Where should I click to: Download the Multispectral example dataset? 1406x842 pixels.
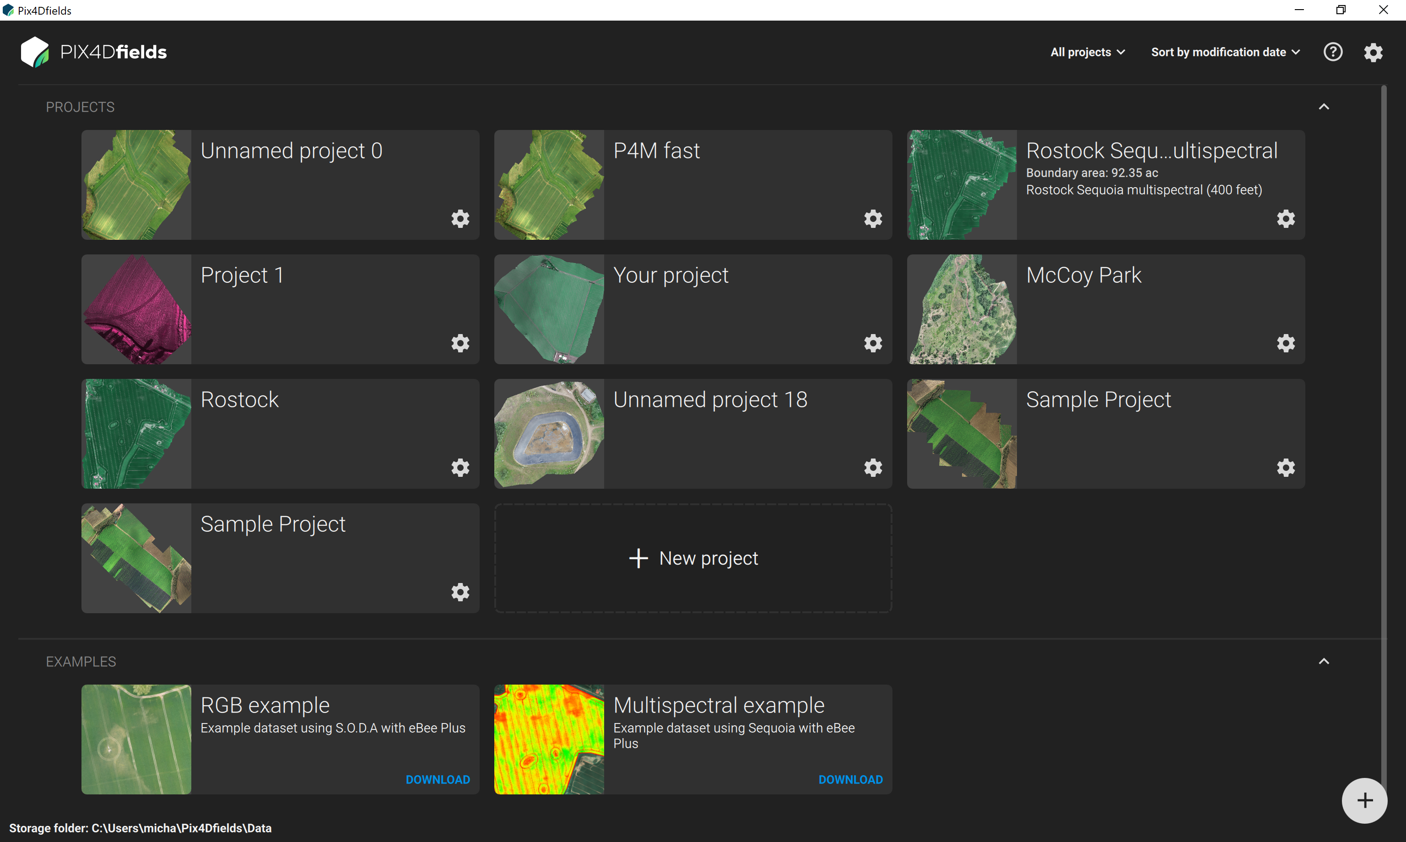pos(850,780)
